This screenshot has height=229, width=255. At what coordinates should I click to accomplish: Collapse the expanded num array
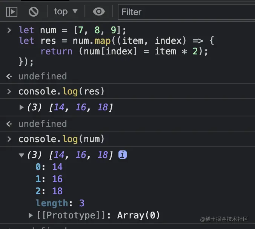click(x=22, y=155)
